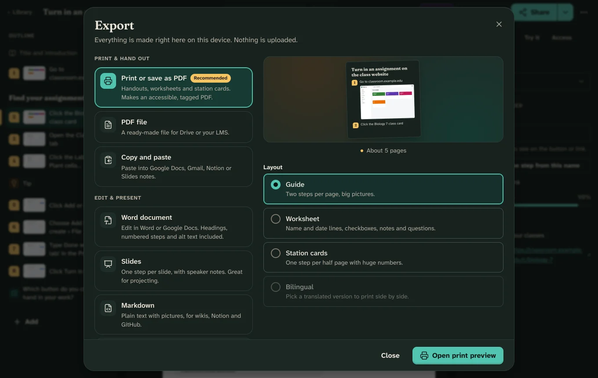Click the Copy and paste clipboard icon
598x378 pixels.
pos(108,160)
